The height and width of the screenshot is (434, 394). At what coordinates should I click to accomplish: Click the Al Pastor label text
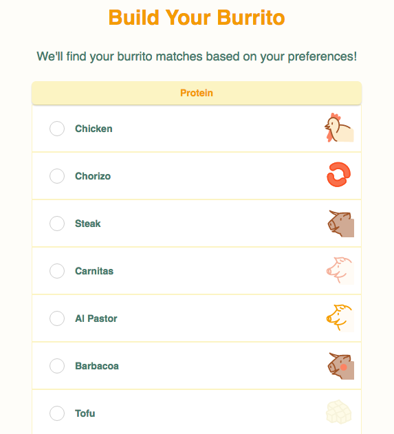tap(96, 318)
